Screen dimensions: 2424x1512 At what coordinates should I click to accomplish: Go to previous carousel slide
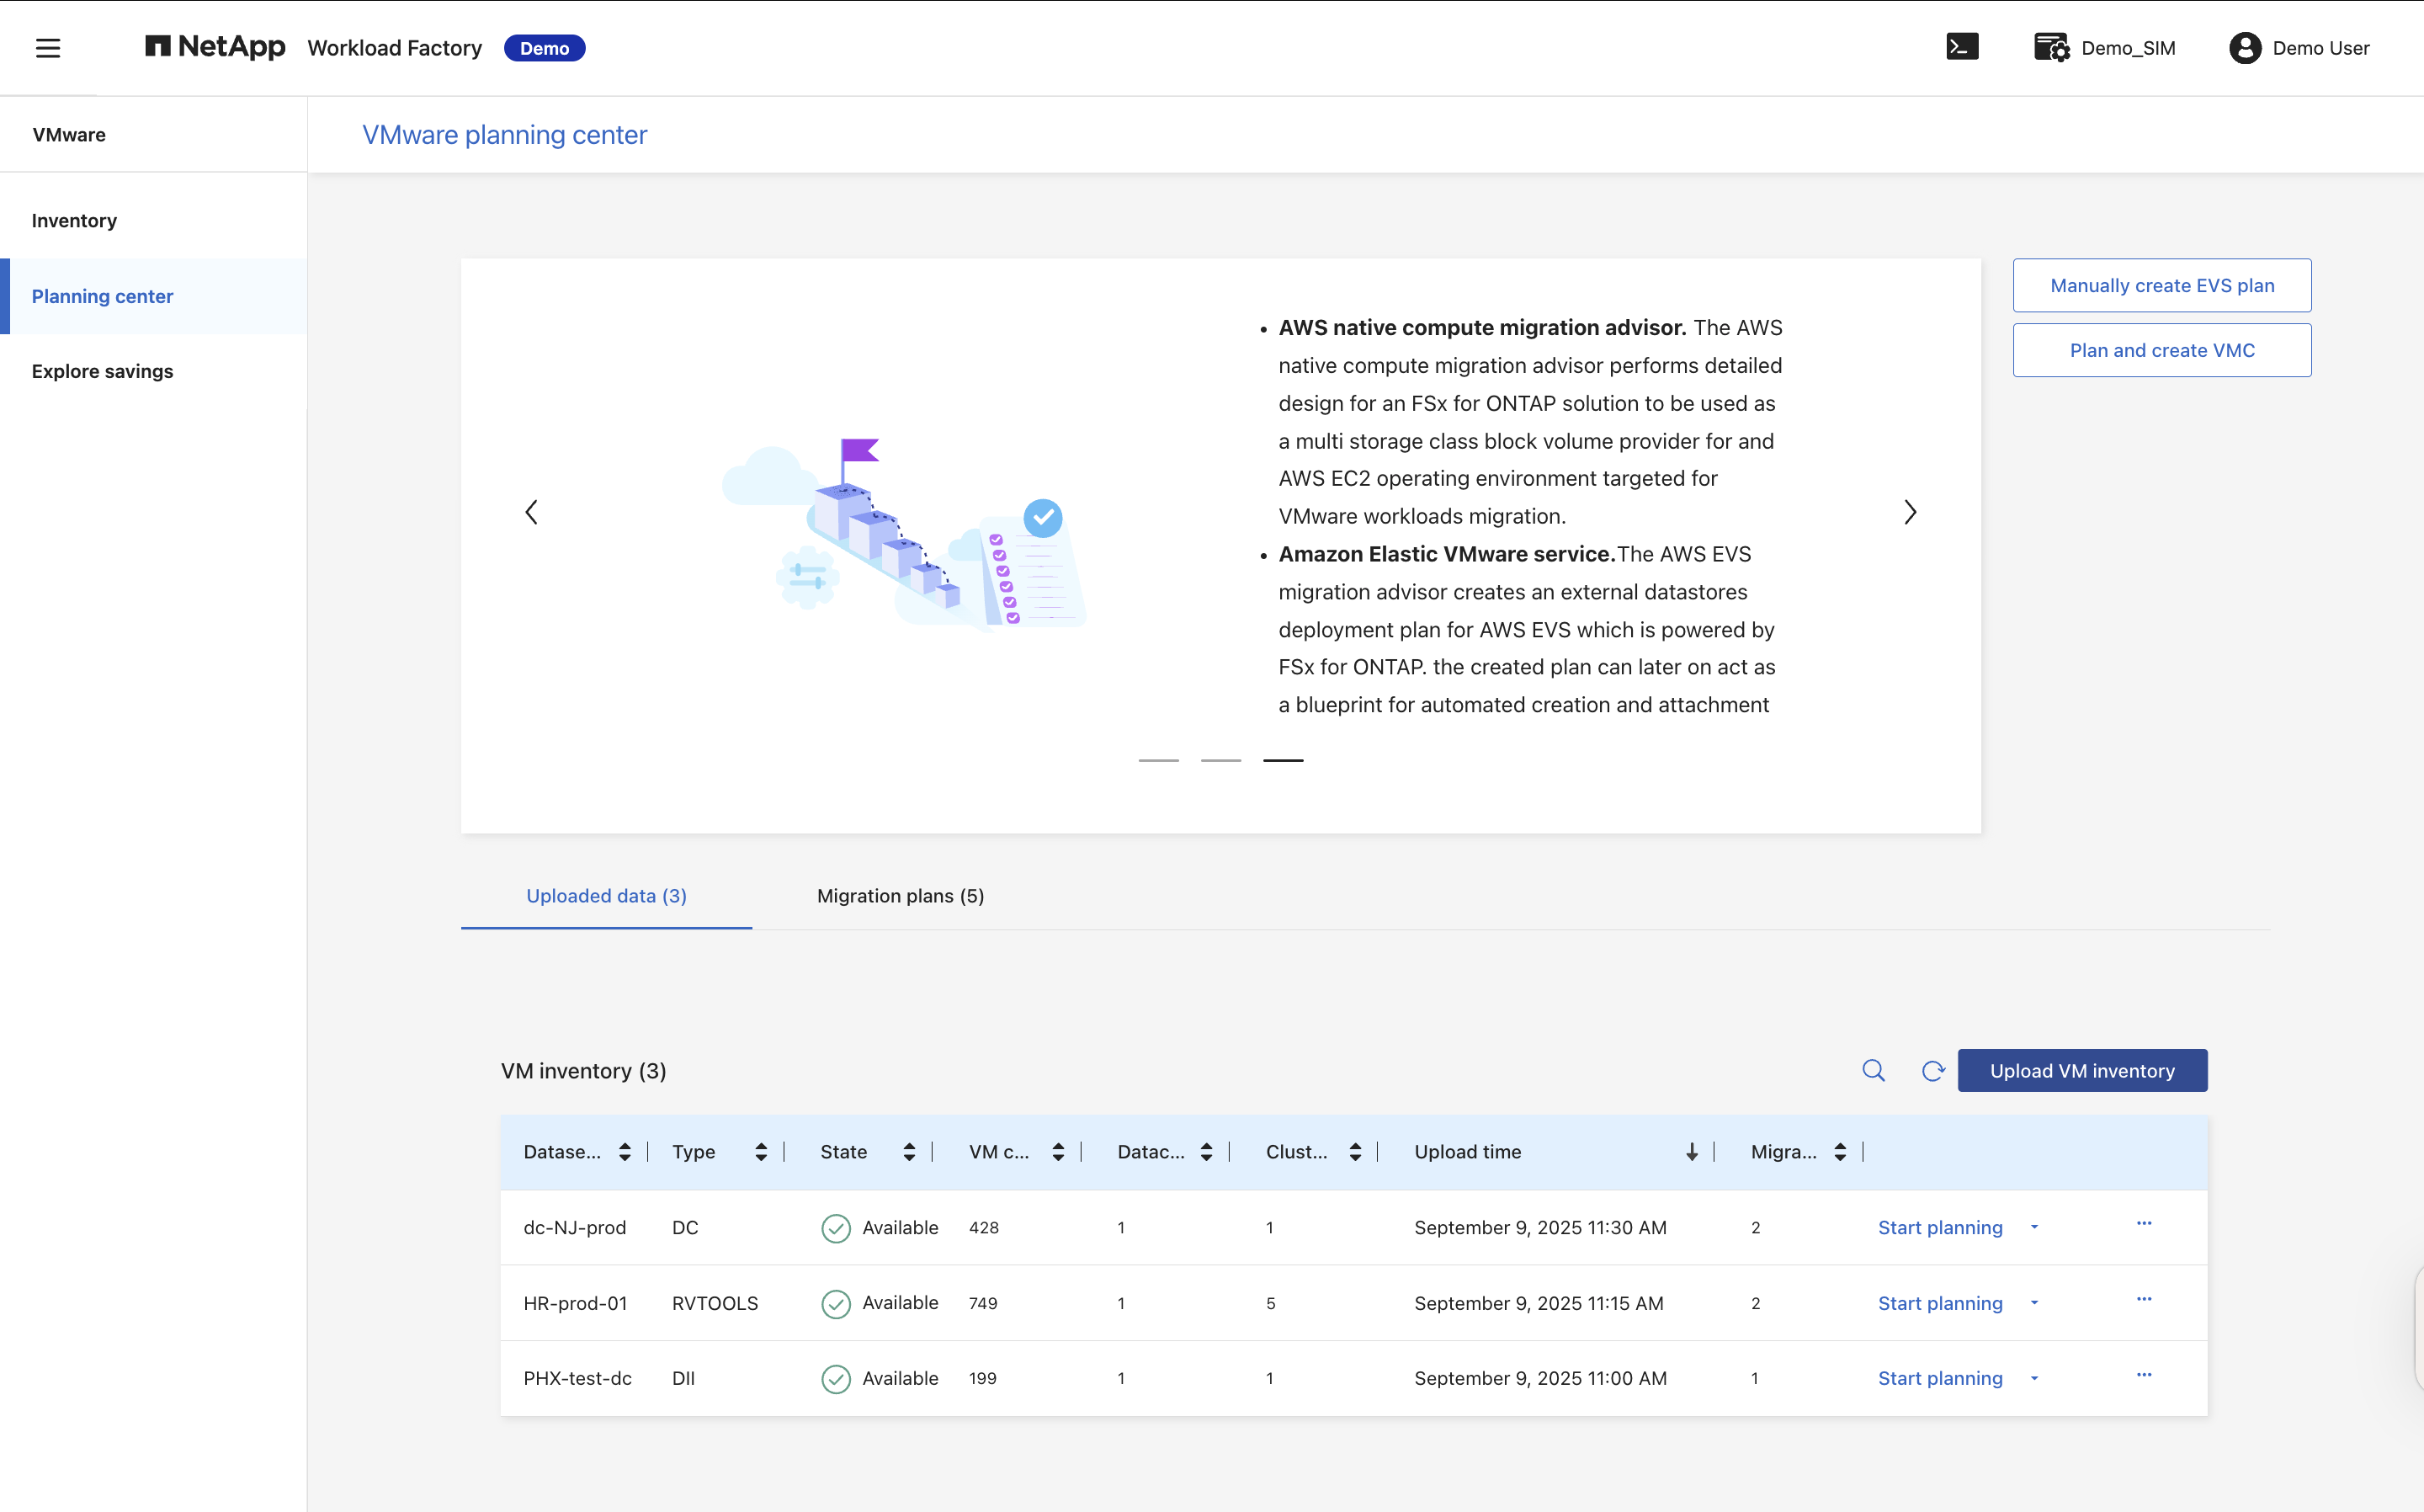[532, 512]
